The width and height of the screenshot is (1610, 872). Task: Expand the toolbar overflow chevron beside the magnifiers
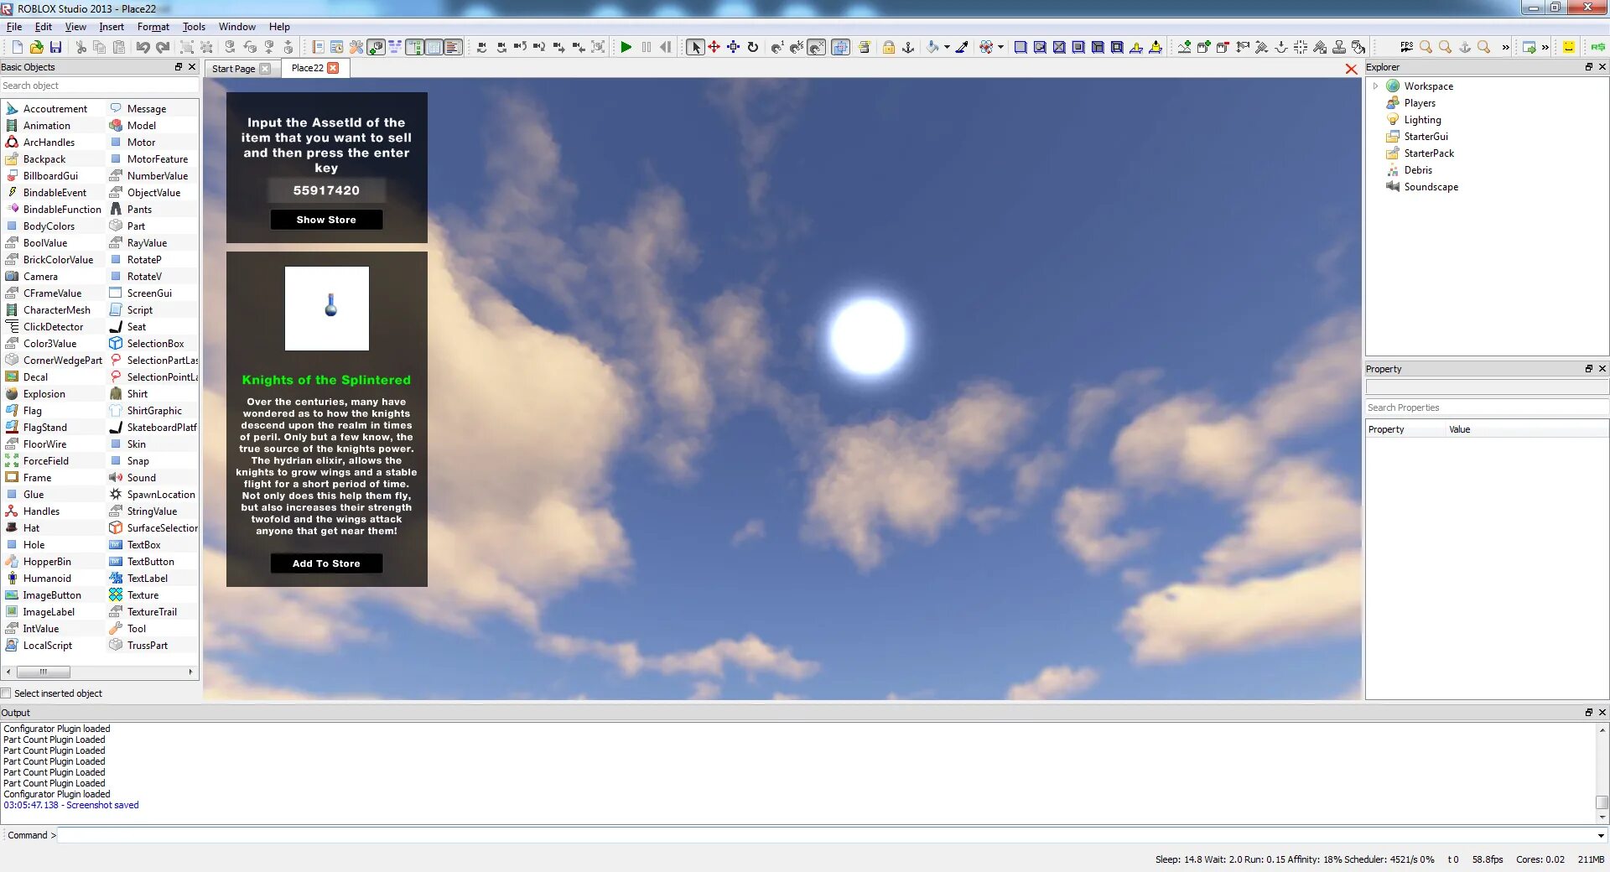click(1505, 48)
